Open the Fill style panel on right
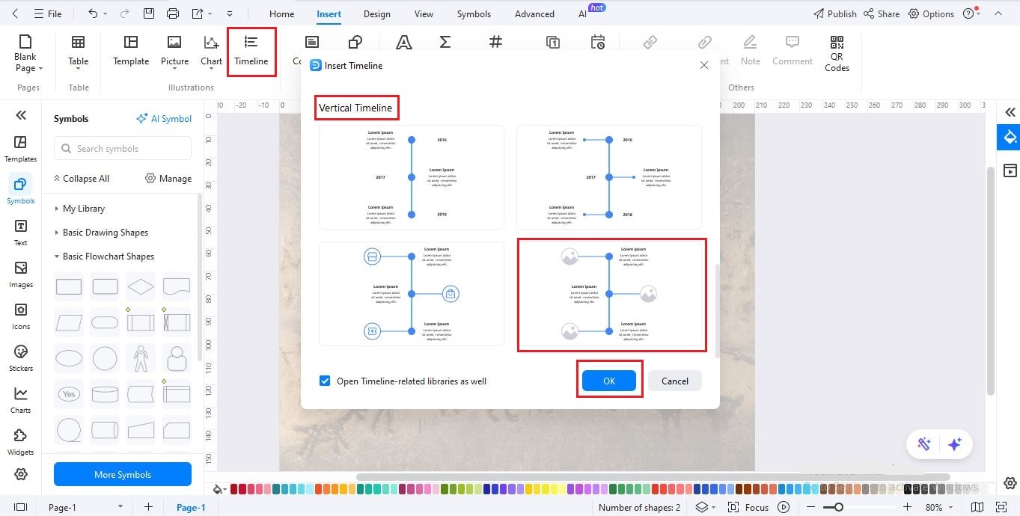The width and height of the screenshot is (1020, 516). click(1010, 136)
